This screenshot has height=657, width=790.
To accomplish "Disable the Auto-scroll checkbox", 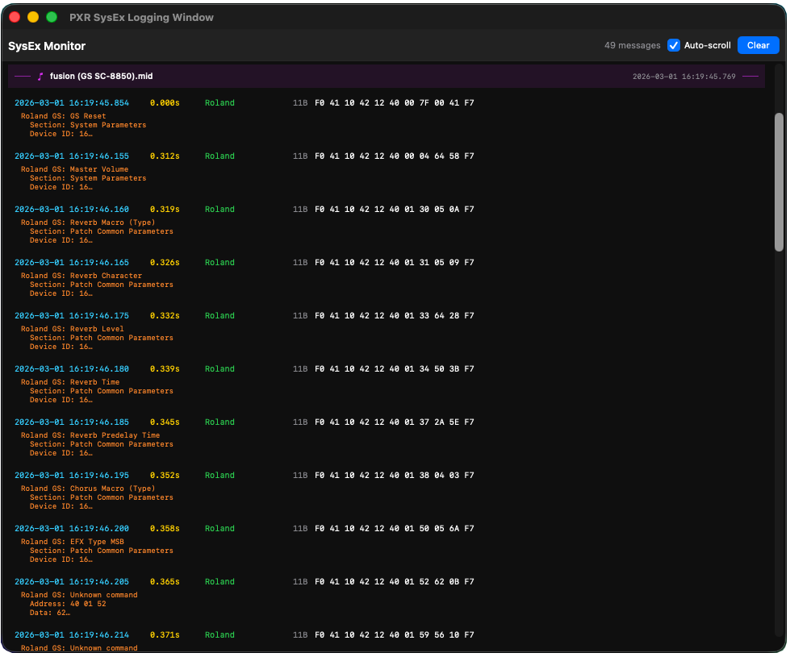I will (x=674, y=46).
